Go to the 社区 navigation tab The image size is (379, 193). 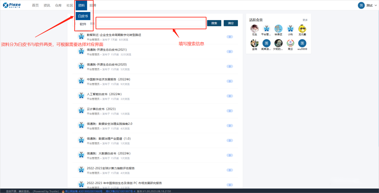point(70,5)
